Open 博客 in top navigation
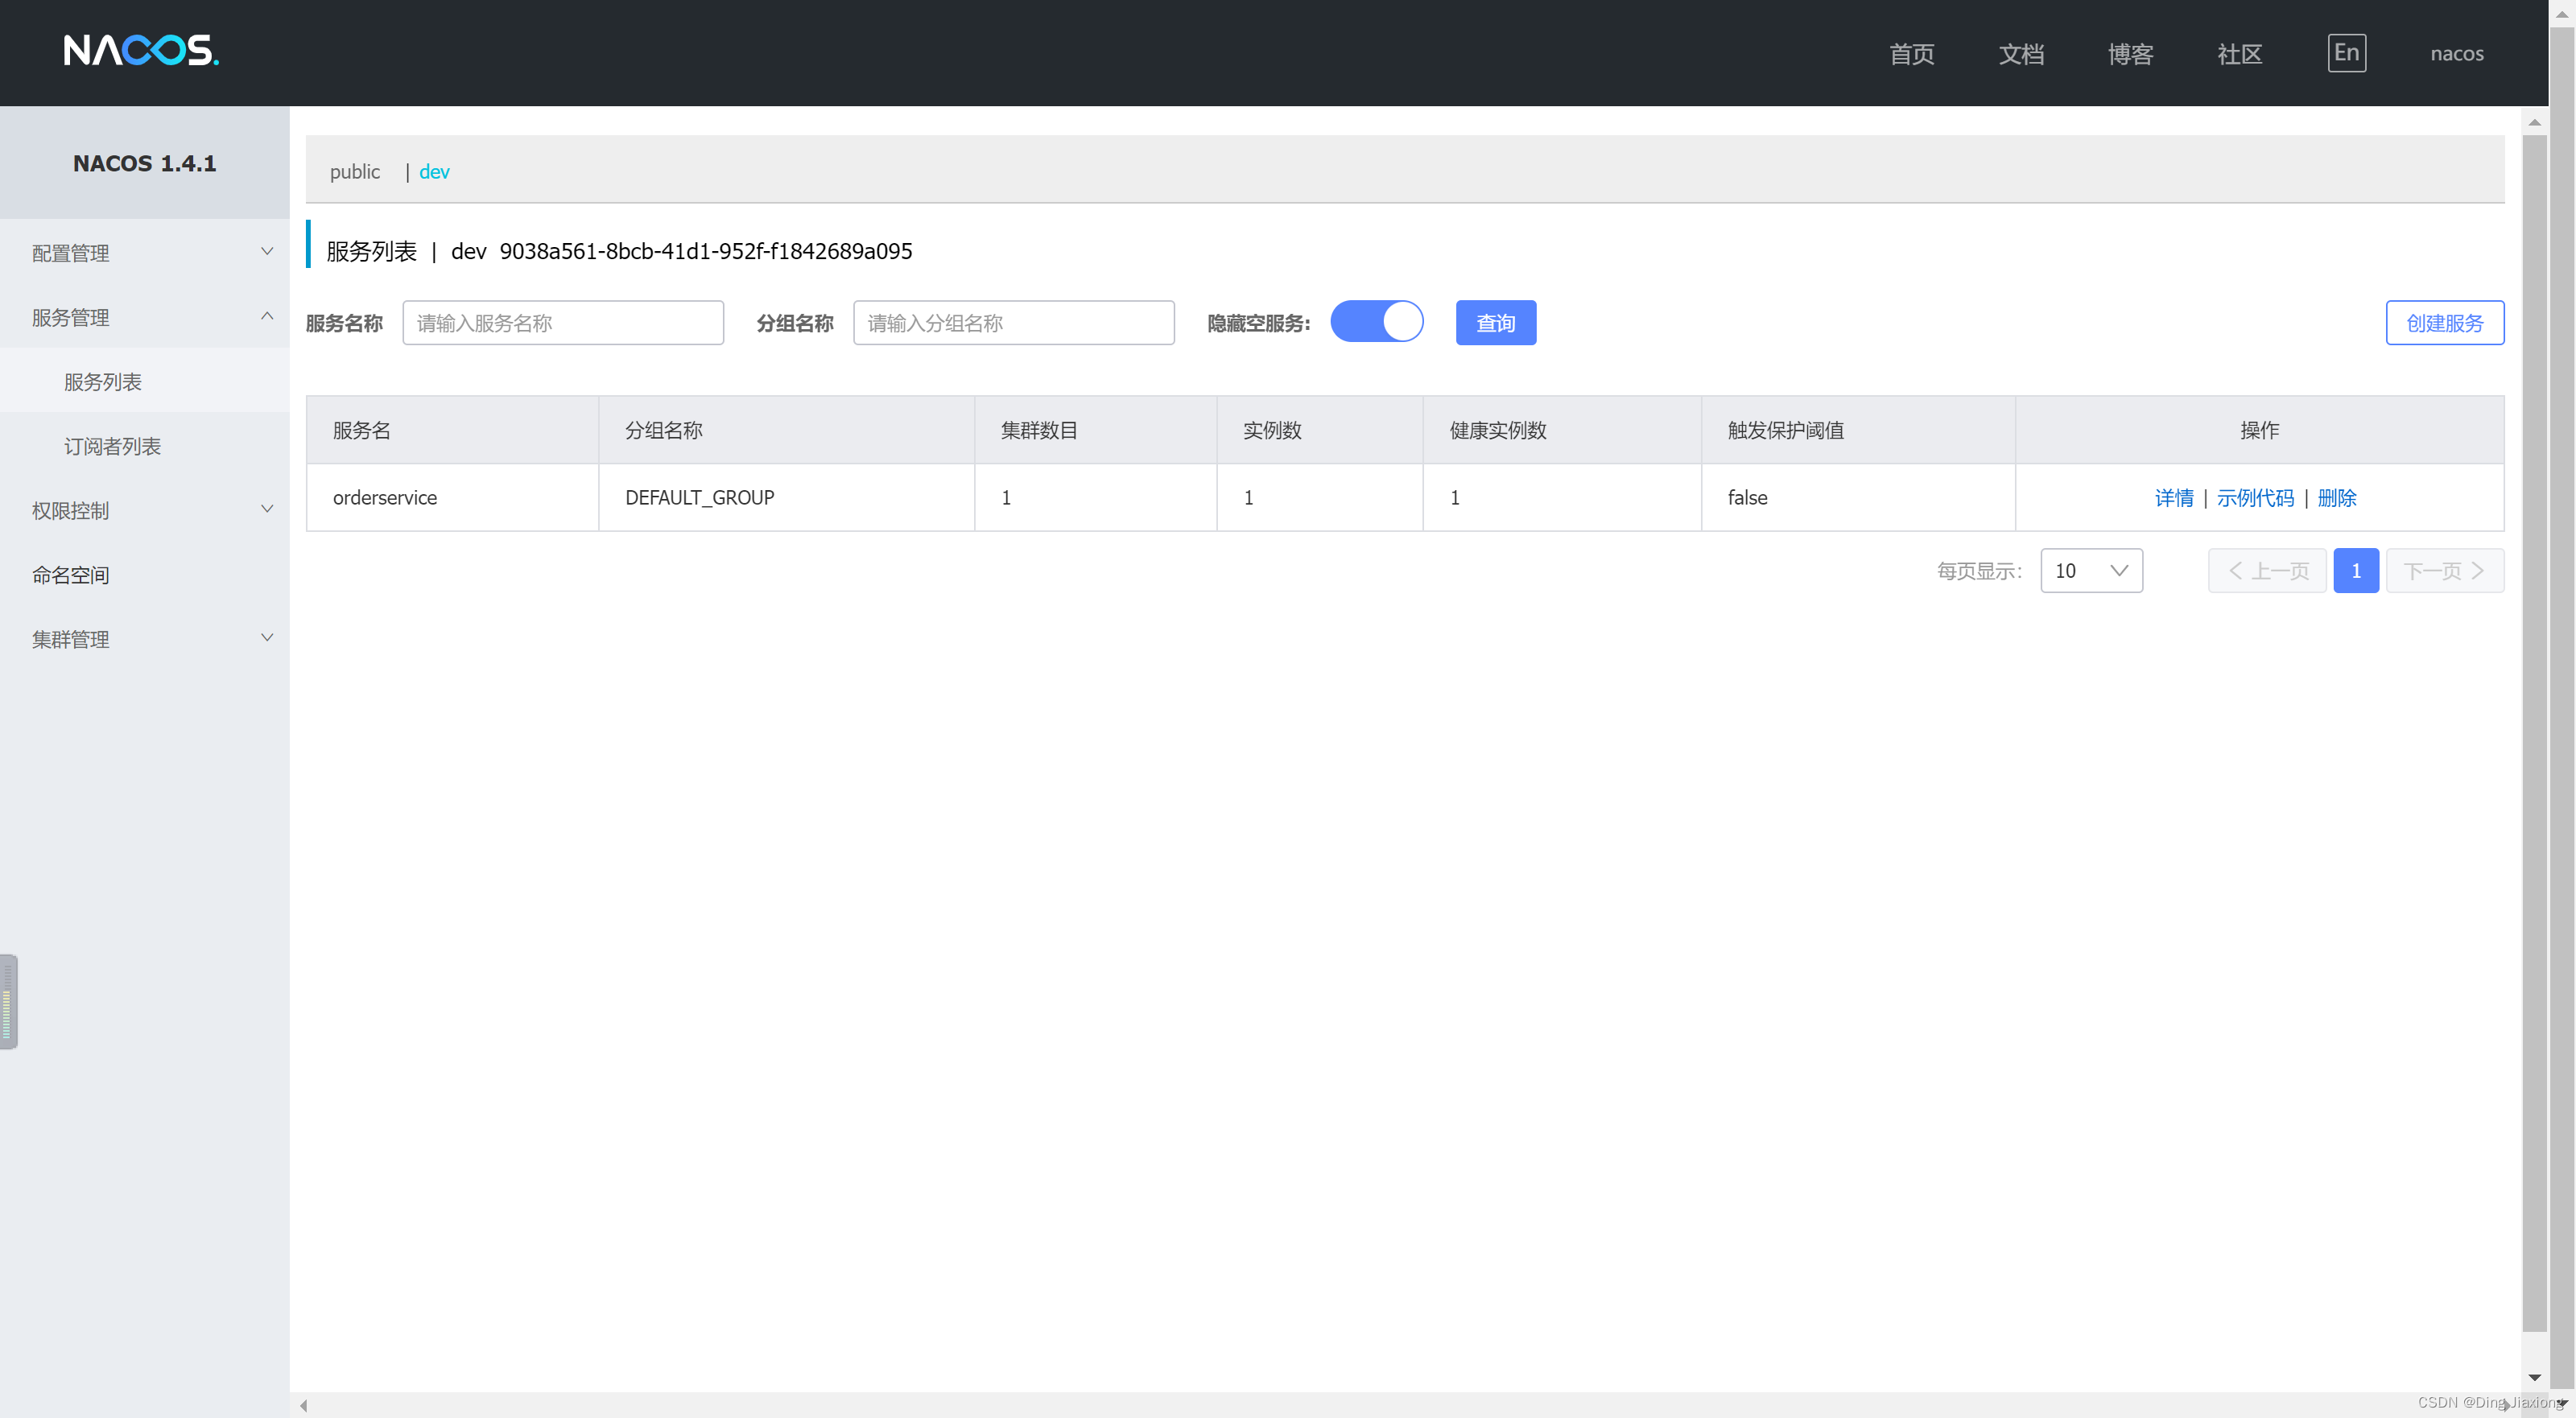 (x=2130, y=54)
